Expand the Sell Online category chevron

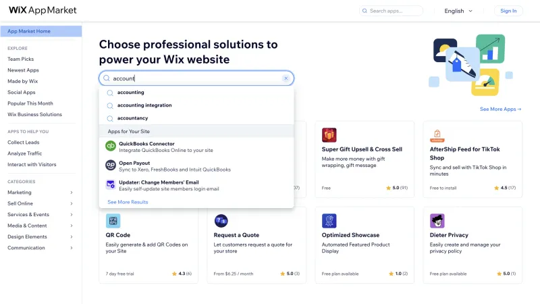(x=72, y=204)
